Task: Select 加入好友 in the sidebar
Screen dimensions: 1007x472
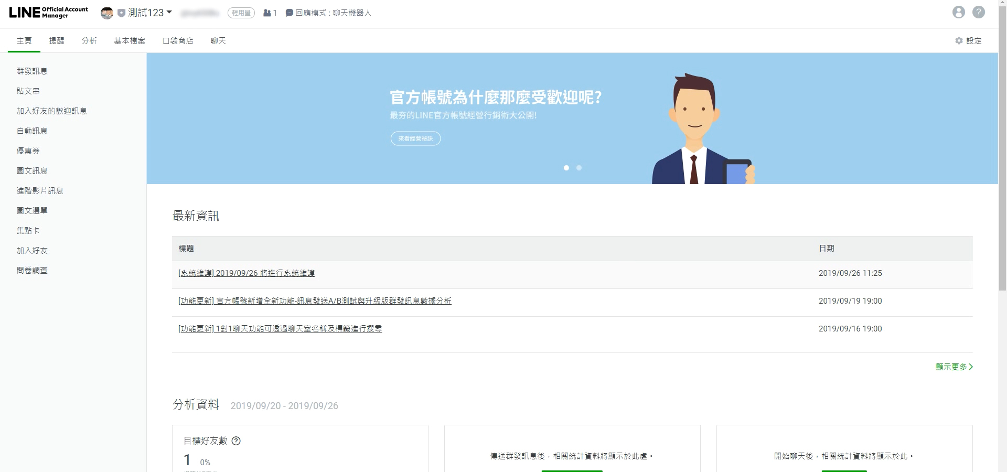Action: coord(32,250)
